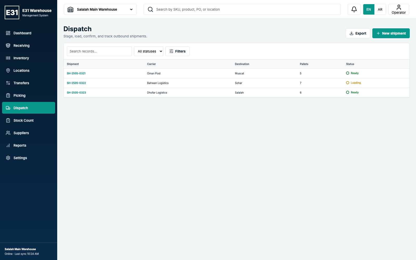The width and height of the screenshot is (416, 260).
Task: Click the Search records field
Action: coord(99,51)
